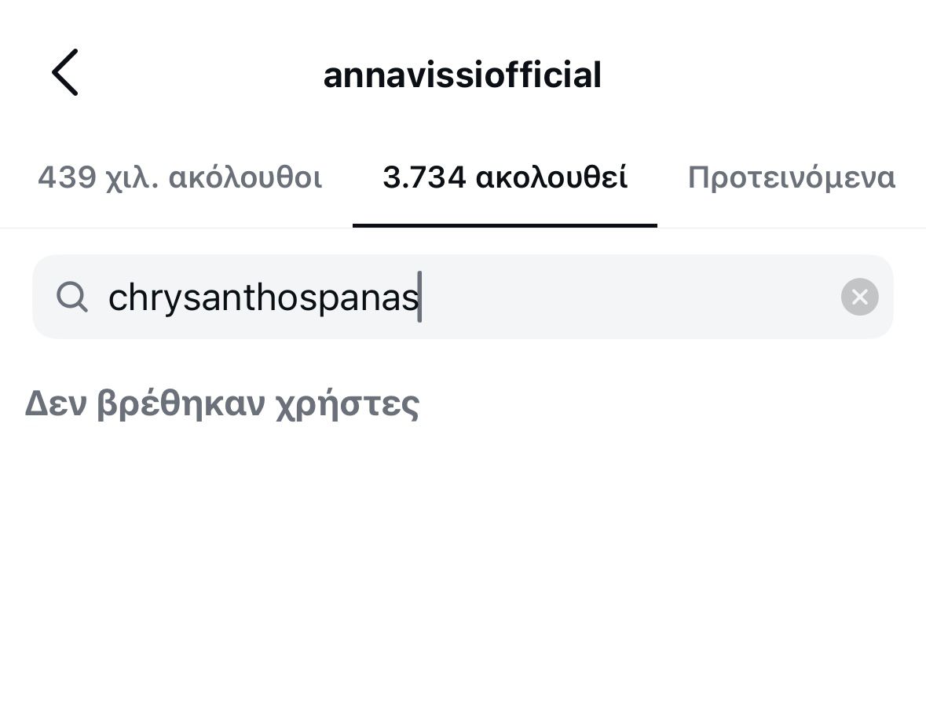Click the 3.734 count in following tab
Screen dimensions: 926x712
[x=425, y=178]
